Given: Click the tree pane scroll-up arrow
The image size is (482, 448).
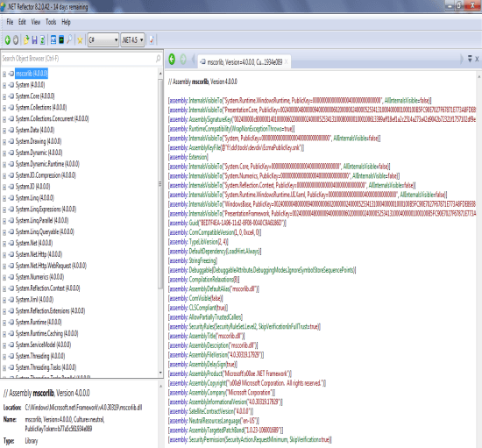Looking at the screenshot, I should (x=160, y=74).
